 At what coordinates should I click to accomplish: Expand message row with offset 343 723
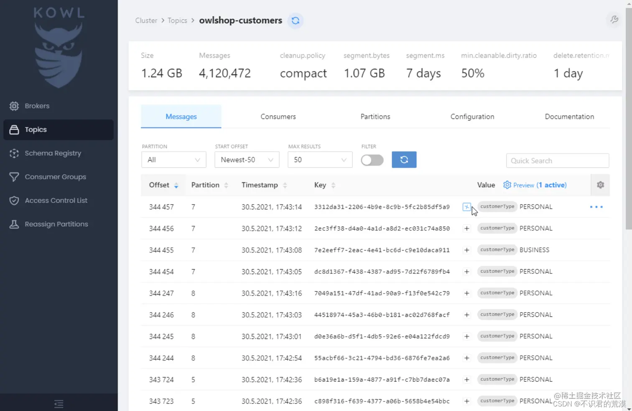[x=467, y=401]
